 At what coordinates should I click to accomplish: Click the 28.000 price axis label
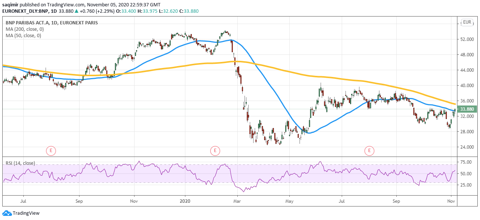[467, 132]
